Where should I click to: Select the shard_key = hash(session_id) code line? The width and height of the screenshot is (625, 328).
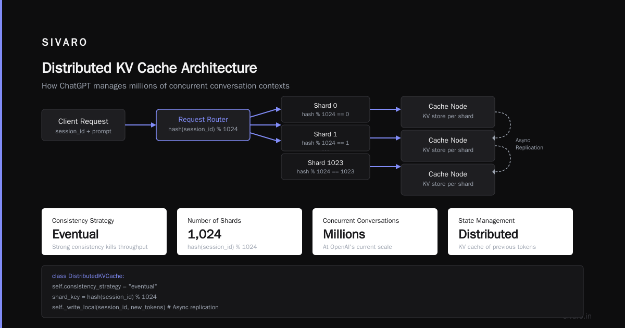tap(104, 297)
